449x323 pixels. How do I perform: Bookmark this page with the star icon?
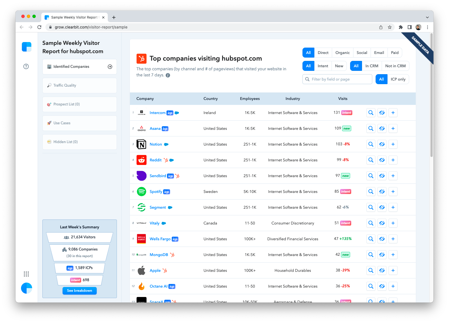[390, 27]
